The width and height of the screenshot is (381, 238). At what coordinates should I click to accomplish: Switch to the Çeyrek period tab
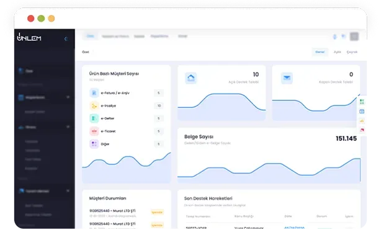(352, 52)
